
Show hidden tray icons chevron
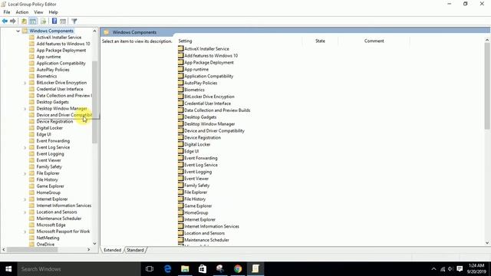[x=433, y=269]
